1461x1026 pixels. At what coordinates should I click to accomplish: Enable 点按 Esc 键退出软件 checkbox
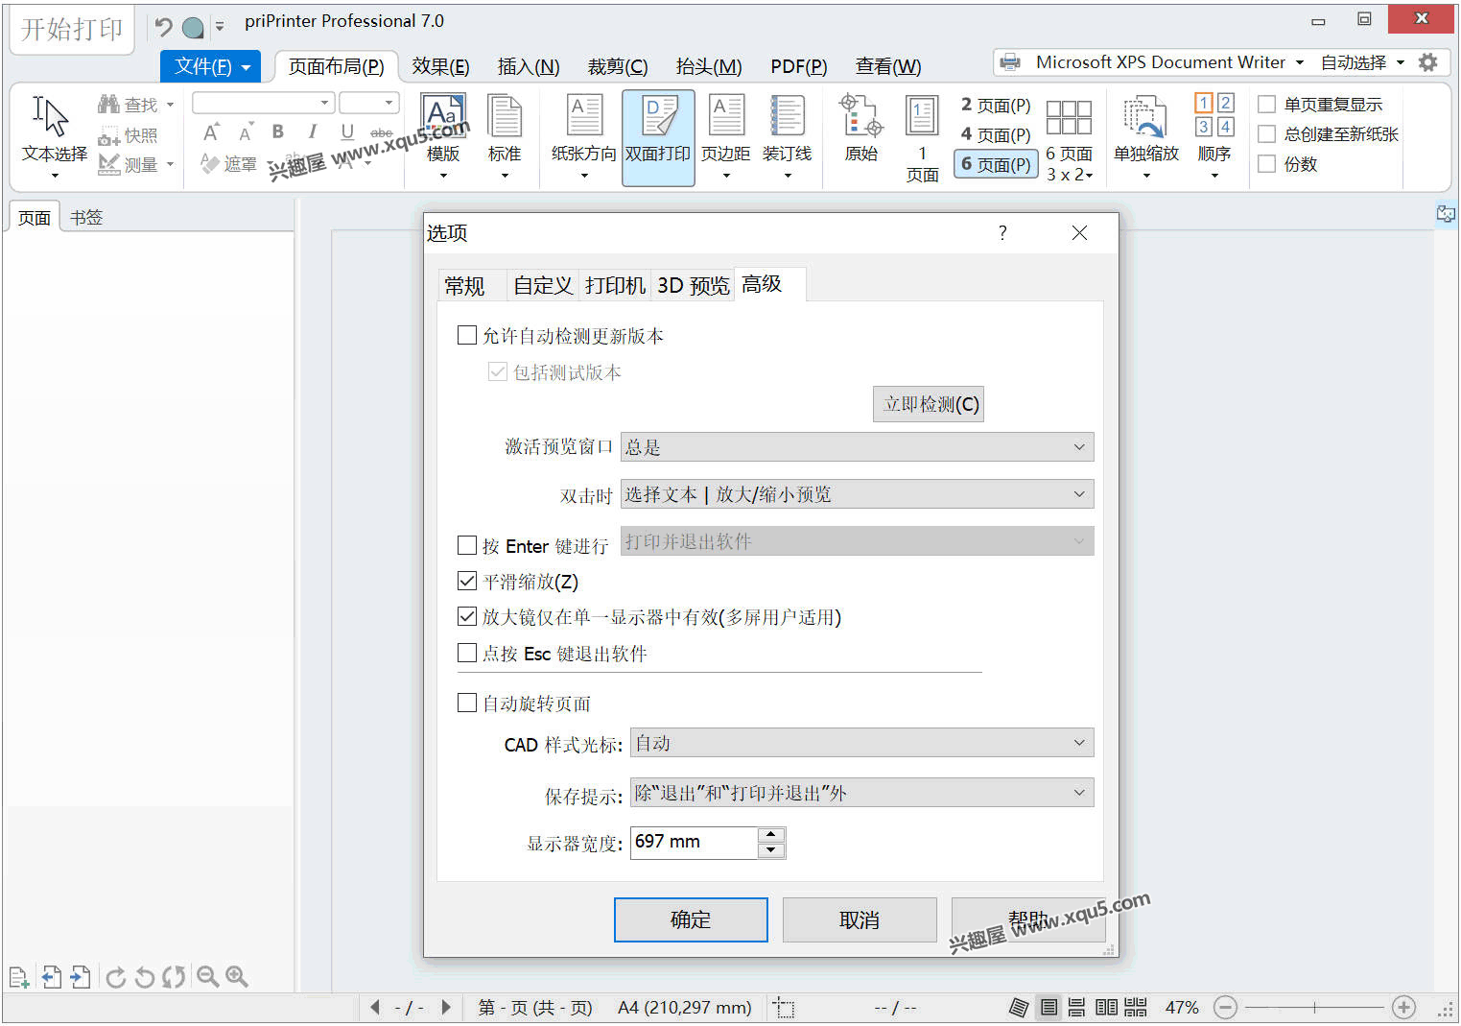[x=467, y=653]
